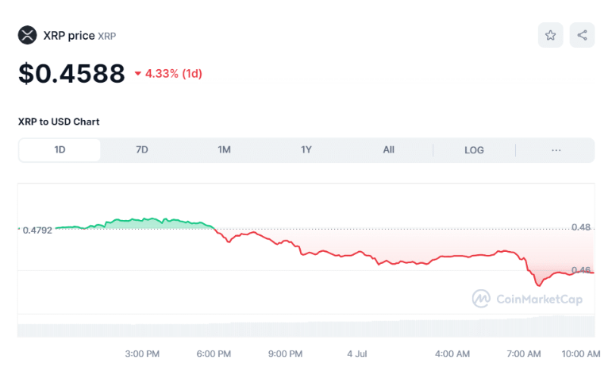Click the red price-down arrow indicator
Screen dimensions: 608x383
pos(137,74)
